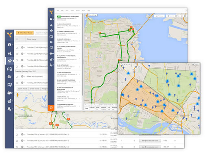205x156 pixels.
Task: Open the address book map icon in sidebar
Action: 10,85
